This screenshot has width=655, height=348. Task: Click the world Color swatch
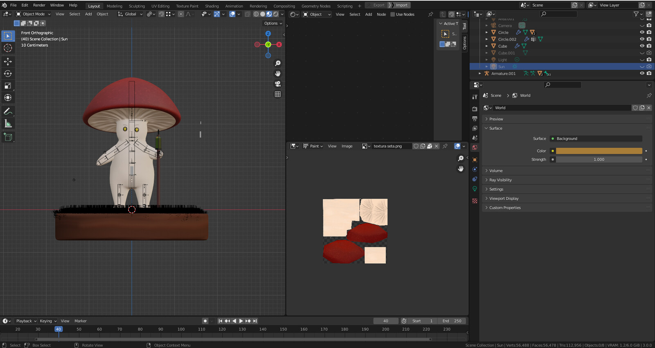[599, 151]
